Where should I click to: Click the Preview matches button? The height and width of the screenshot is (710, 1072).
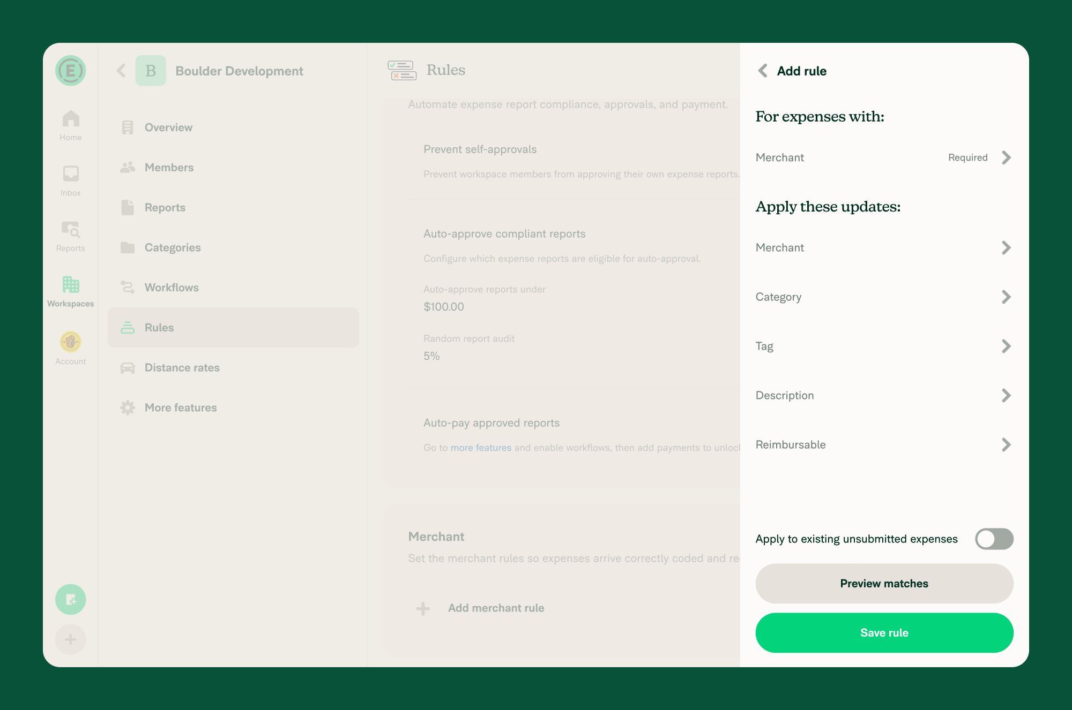click(884, 583)
